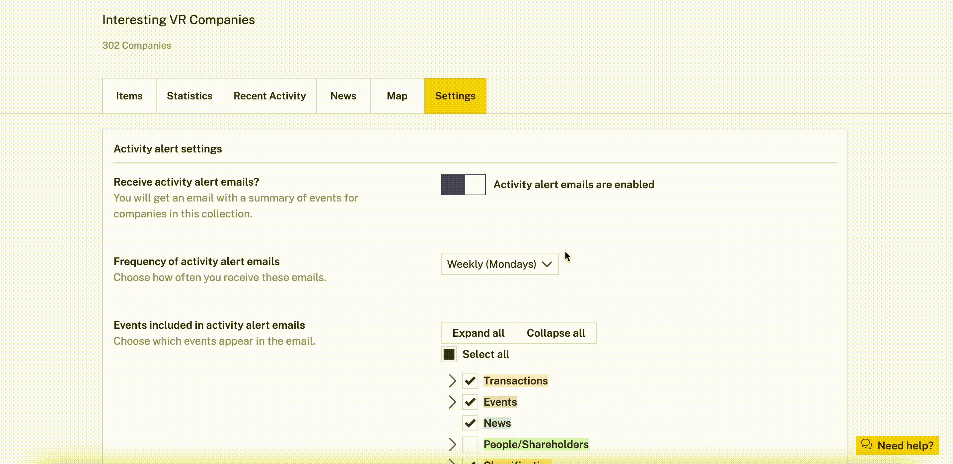The height and width of the screenshot is (464, 953).
Task: Uncheck the Events checkbox
Action: 470,402
